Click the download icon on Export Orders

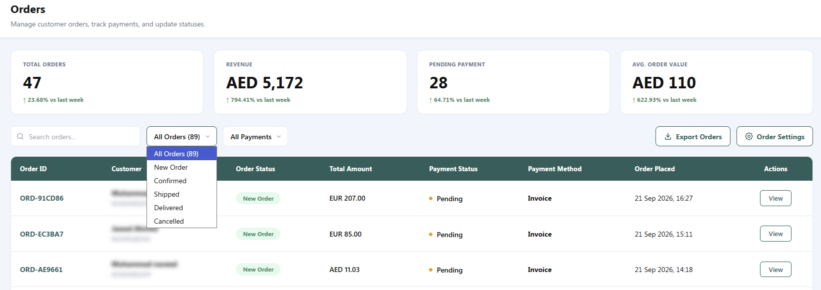667,136
